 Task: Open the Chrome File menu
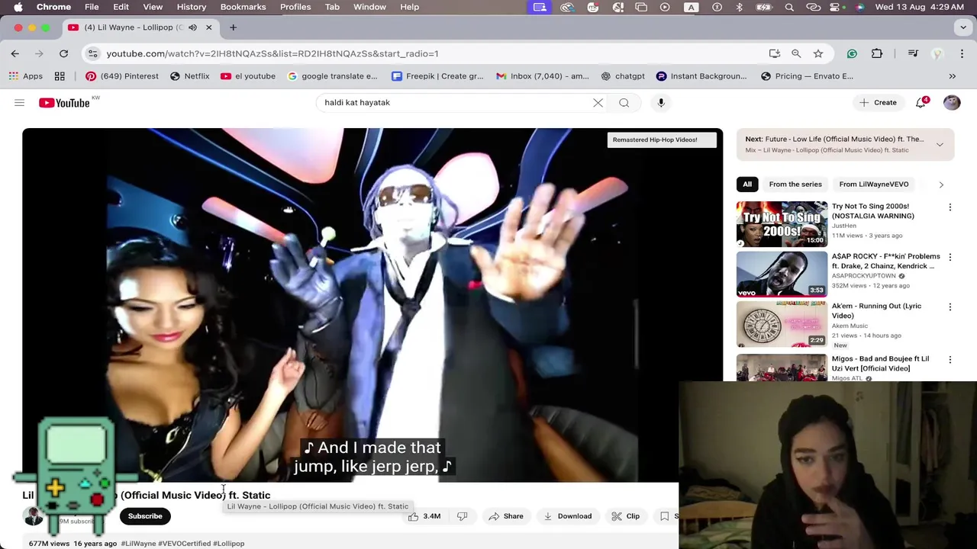click(92, 7)
